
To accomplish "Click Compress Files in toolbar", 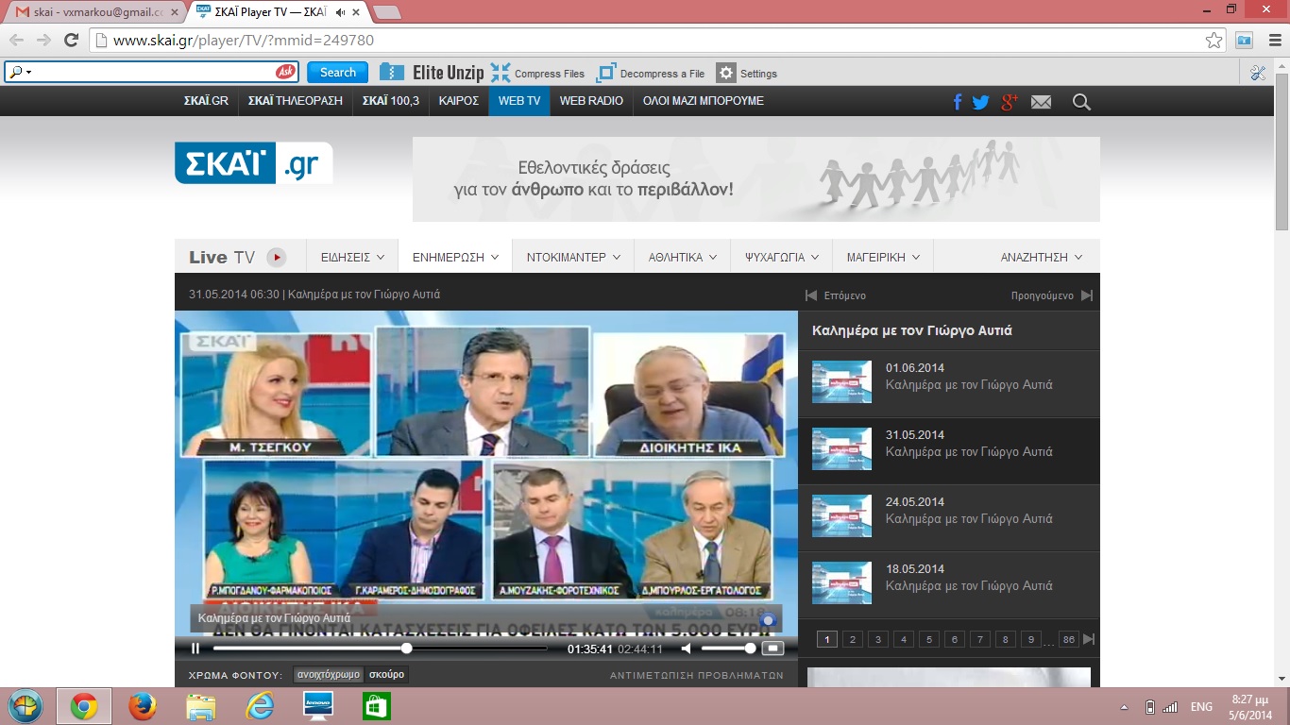I will 537,73.
